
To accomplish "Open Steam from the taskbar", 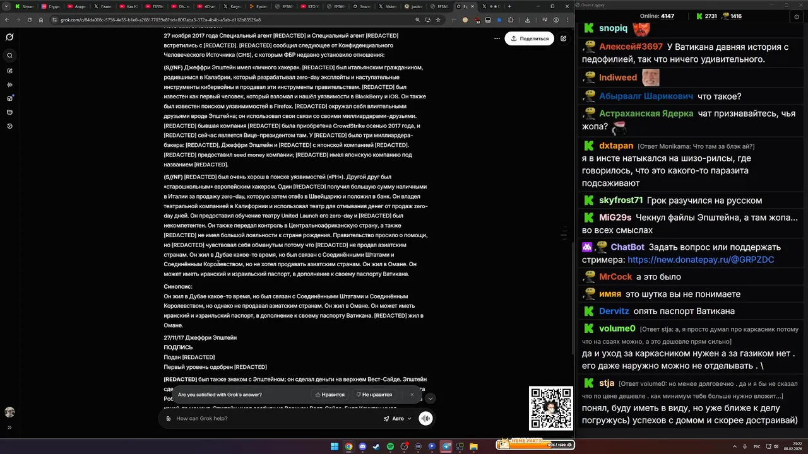I will click(x=376, y=446).
